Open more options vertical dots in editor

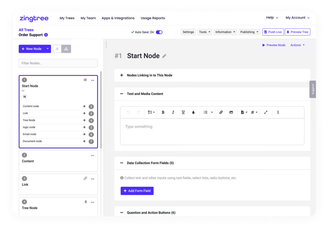click(x=278, y=112)
